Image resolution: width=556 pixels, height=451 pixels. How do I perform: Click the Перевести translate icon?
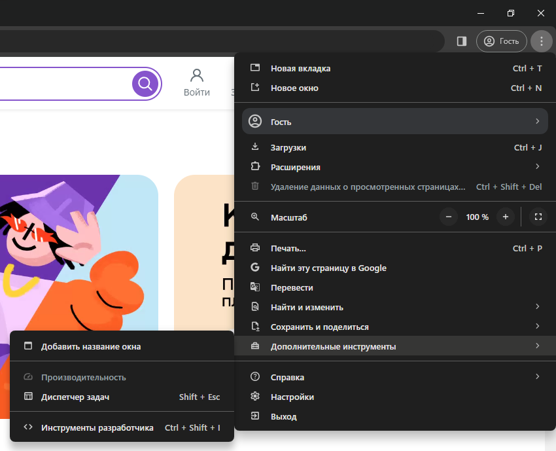click(x=255, y=287)
